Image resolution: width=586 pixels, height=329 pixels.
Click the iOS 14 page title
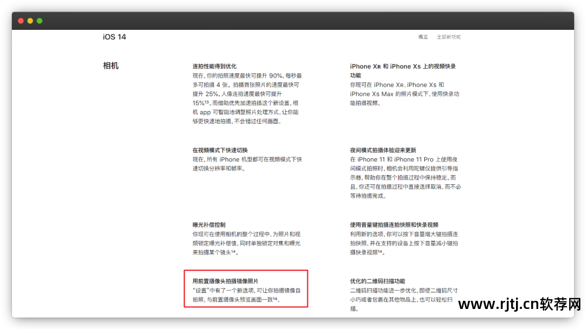(114, 36)
